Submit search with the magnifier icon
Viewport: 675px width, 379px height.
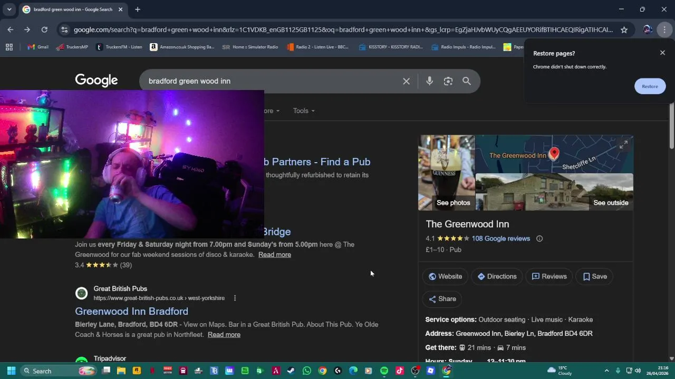point(467,81)
